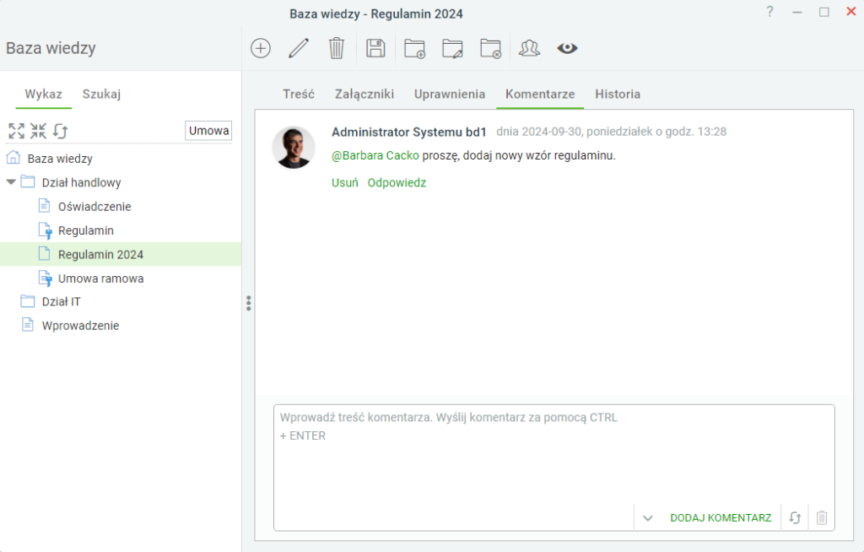Click the Baza wiedzy home icon
This screenshot has width=864, height=552.
(13, 158)
